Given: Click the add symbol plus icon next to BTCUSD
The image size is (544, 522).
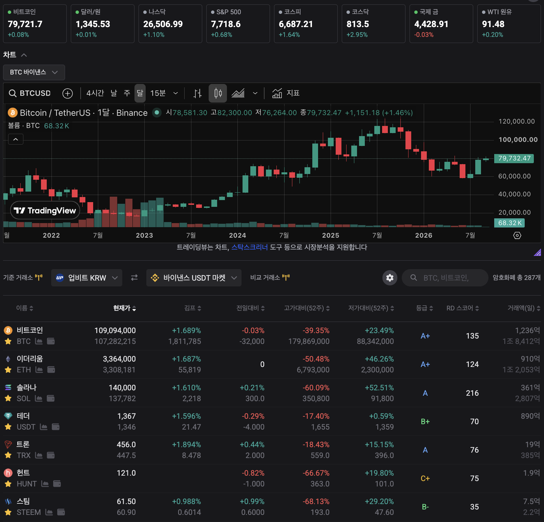Looking at the screenshot, I should click(68, 93).
